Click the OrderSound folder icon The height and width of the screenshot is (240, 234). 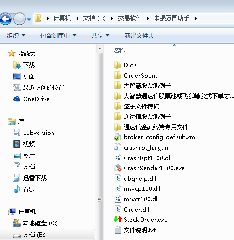[x=118, y=75]
